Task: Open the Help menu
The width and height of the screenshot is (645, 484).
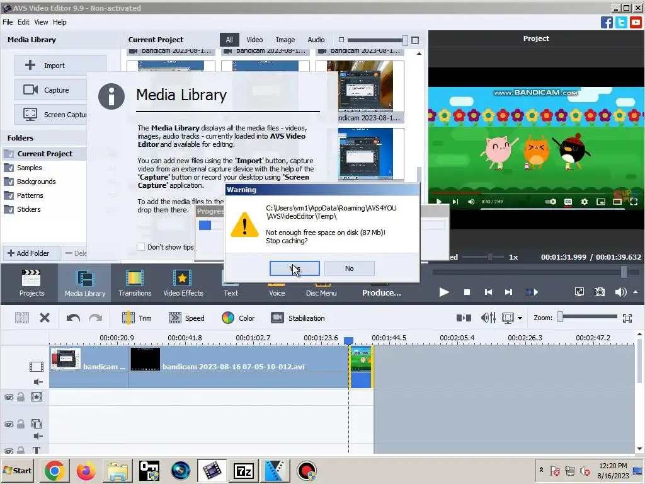Action: pyautogui.click(x=60, y=22)
